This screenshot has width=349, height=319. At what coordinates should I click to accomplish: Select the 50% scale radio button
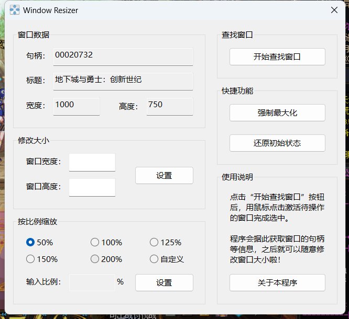[x=30, y=242]
